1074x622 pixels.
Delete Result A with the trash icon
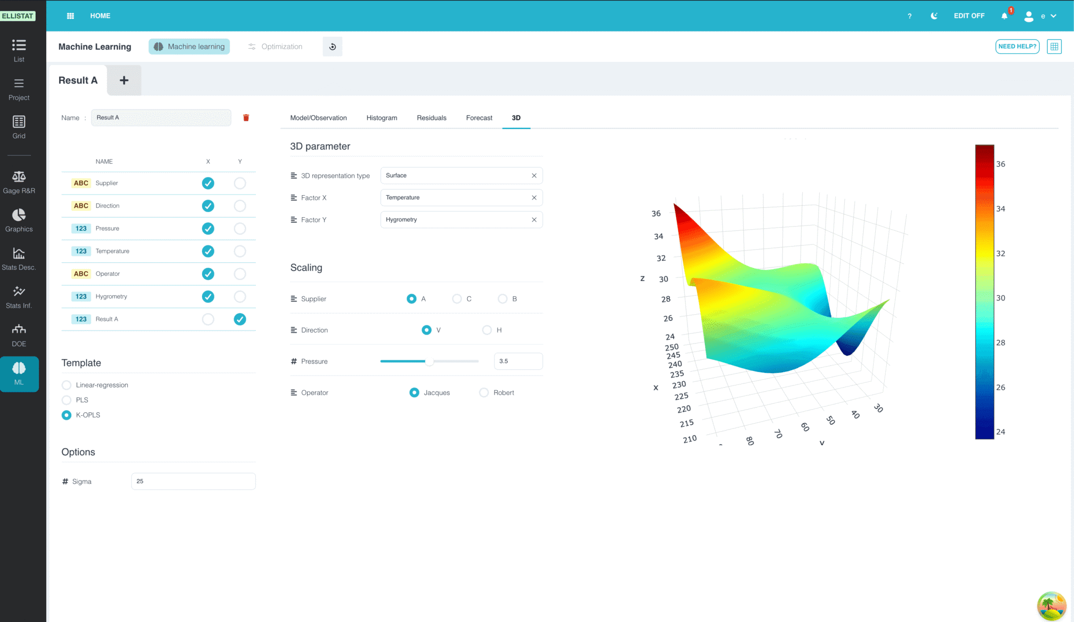pos(246,117)
